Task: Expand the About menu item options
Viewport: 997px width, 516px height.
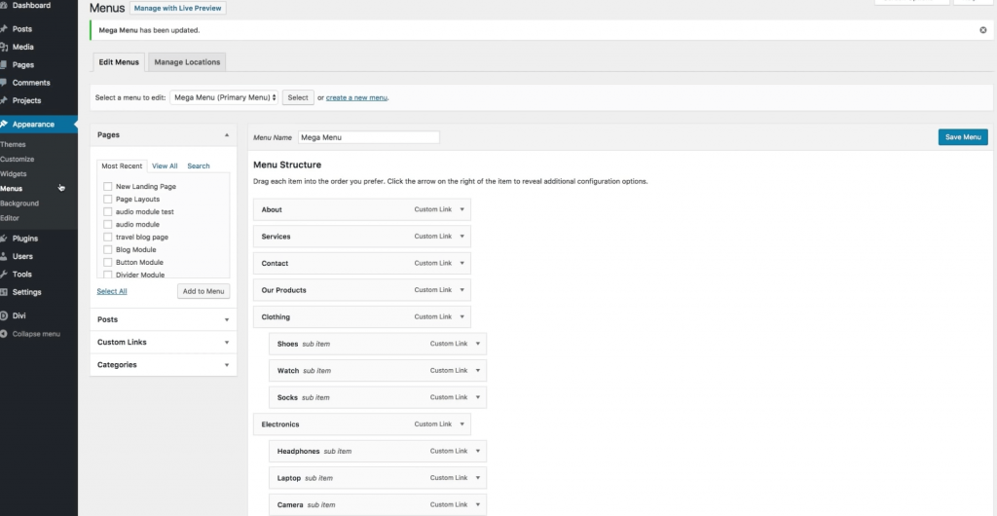Action: pos(462,209)
